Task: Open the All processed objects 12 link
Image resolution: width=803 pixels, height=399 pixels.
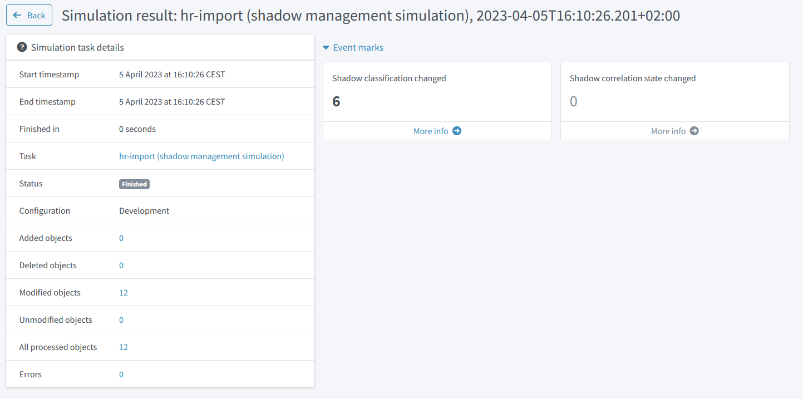Action: pos(124,347)
